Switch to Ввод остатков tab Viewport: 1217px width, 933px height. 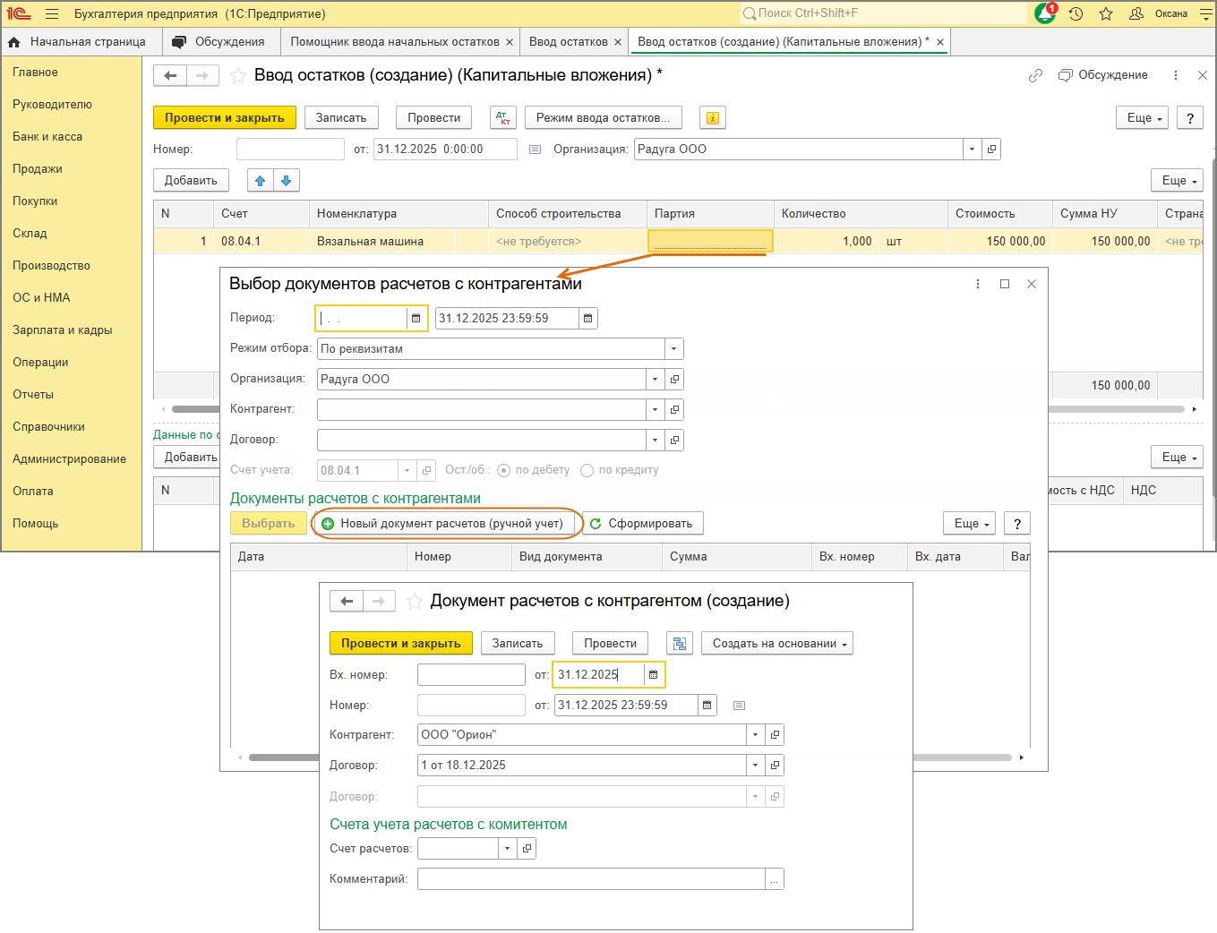click(x=569, y=42)
